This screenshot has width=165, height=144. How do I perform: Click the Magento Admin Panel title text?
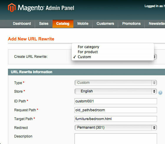(46, 8)
